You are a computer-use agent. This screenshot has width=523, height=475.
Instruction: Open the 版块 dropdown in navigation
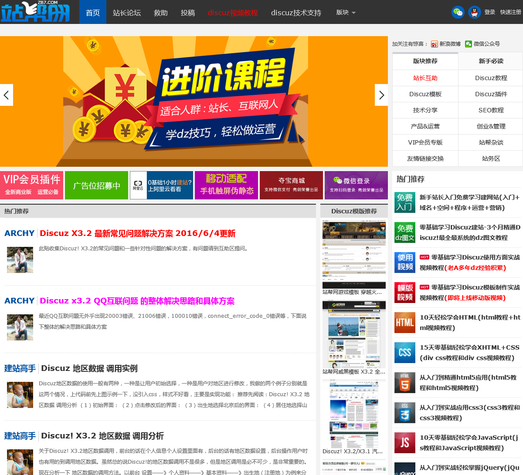(x=346, y=13)
